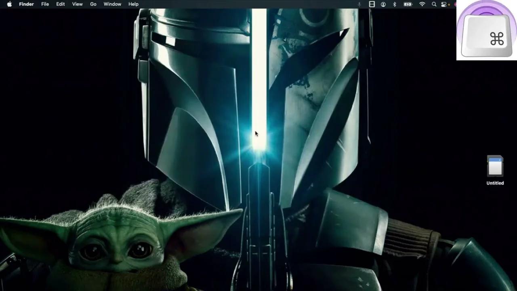
Task: Select the Untitled SD card volume icon
Action: pyautogui.click(x=495, y=166)
